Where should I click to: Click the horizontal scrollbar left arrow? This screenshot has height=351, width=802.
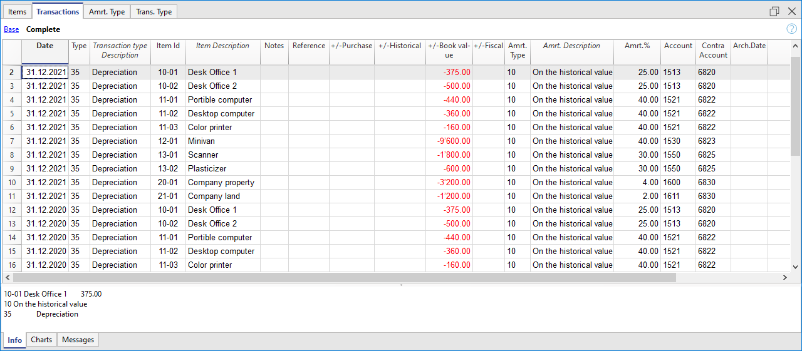pyautogui.click(x=8, y=277)
